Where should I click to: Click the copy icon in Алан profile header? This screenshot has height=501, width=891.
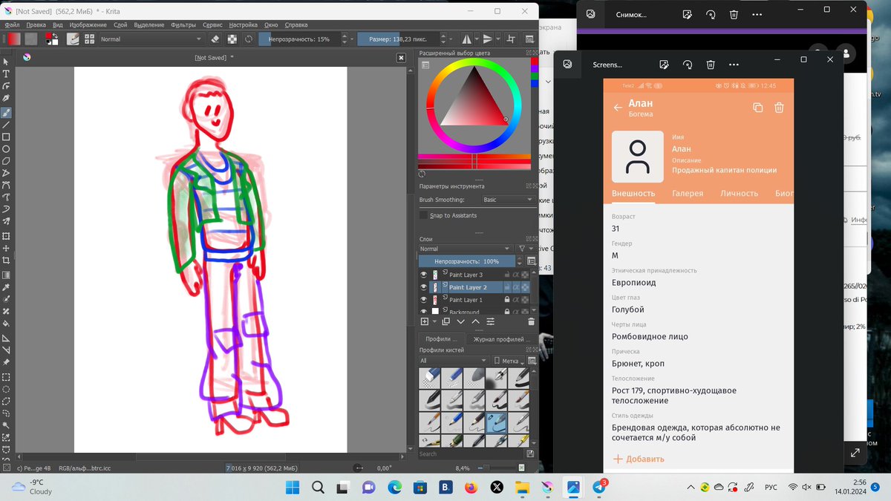coord(757,108)
